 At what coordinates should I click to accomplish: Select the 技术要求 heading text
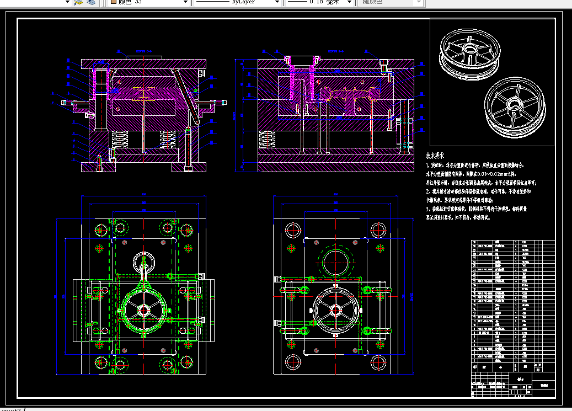click(435, 156)
